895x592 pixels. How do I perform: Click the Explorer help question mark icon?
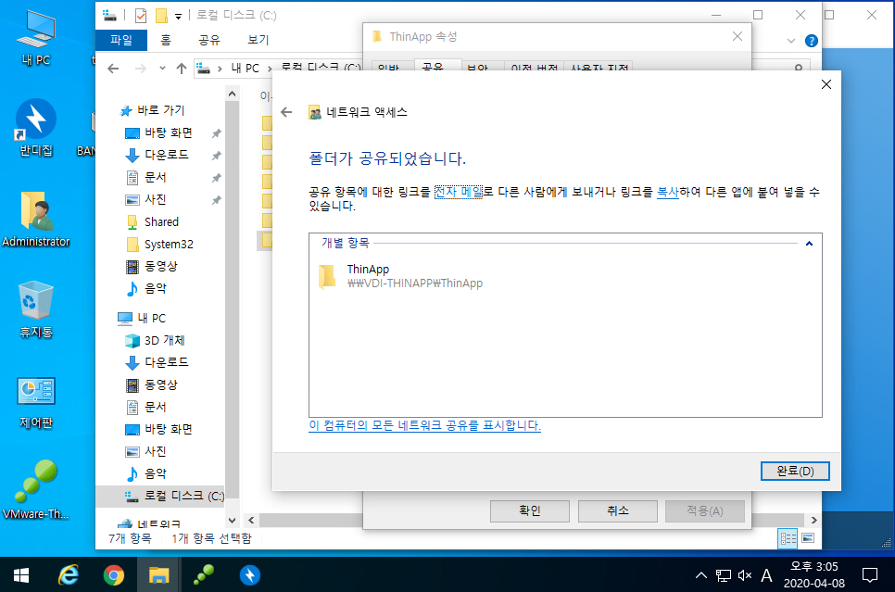[811, 41]
